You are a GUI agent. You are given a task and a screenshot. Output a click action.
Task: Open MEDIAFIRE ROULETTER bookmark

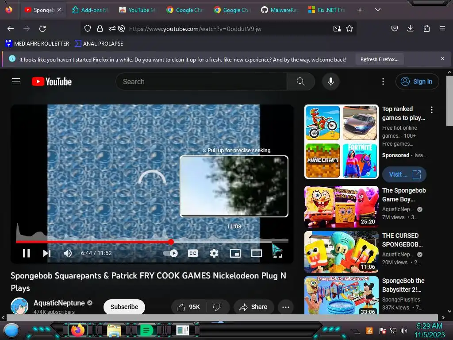[37, 44]
